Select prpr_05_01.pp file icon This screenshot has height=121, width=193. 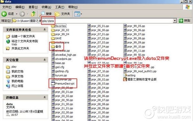pyautogui.click(x=89, y=26)
